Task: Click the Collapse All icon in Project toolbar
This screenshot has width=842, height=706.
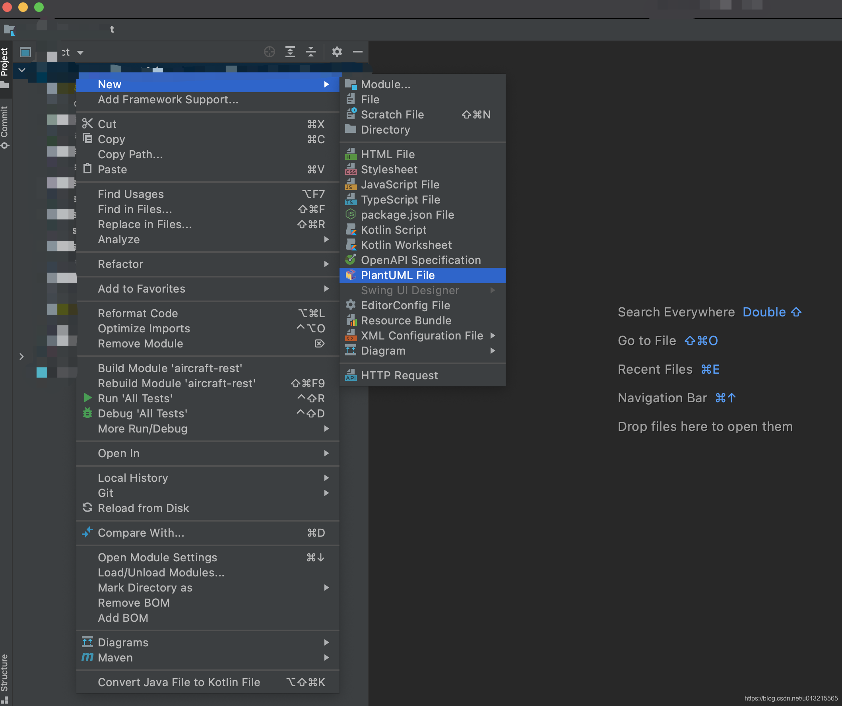Action: point(311,52)
